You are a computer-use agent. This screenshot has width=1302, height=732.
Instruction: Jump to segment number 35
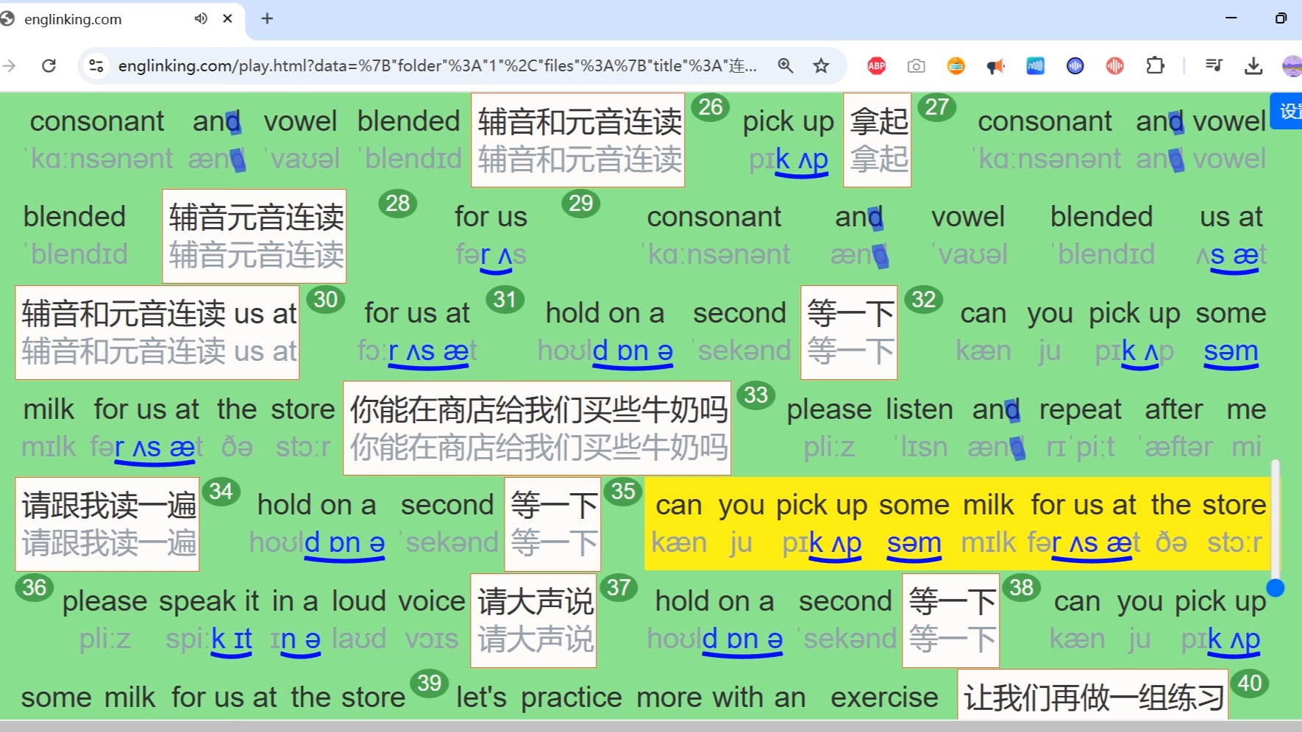tap(623, 491)
